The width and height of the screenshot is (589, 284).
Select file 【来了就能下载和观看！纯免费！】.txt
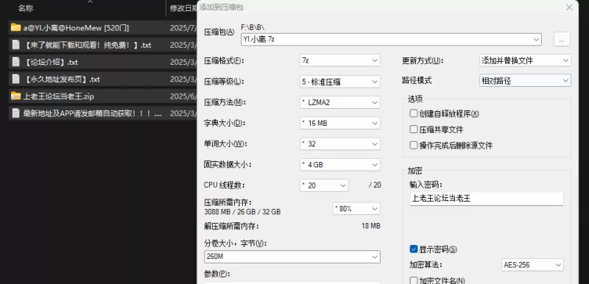103,45
